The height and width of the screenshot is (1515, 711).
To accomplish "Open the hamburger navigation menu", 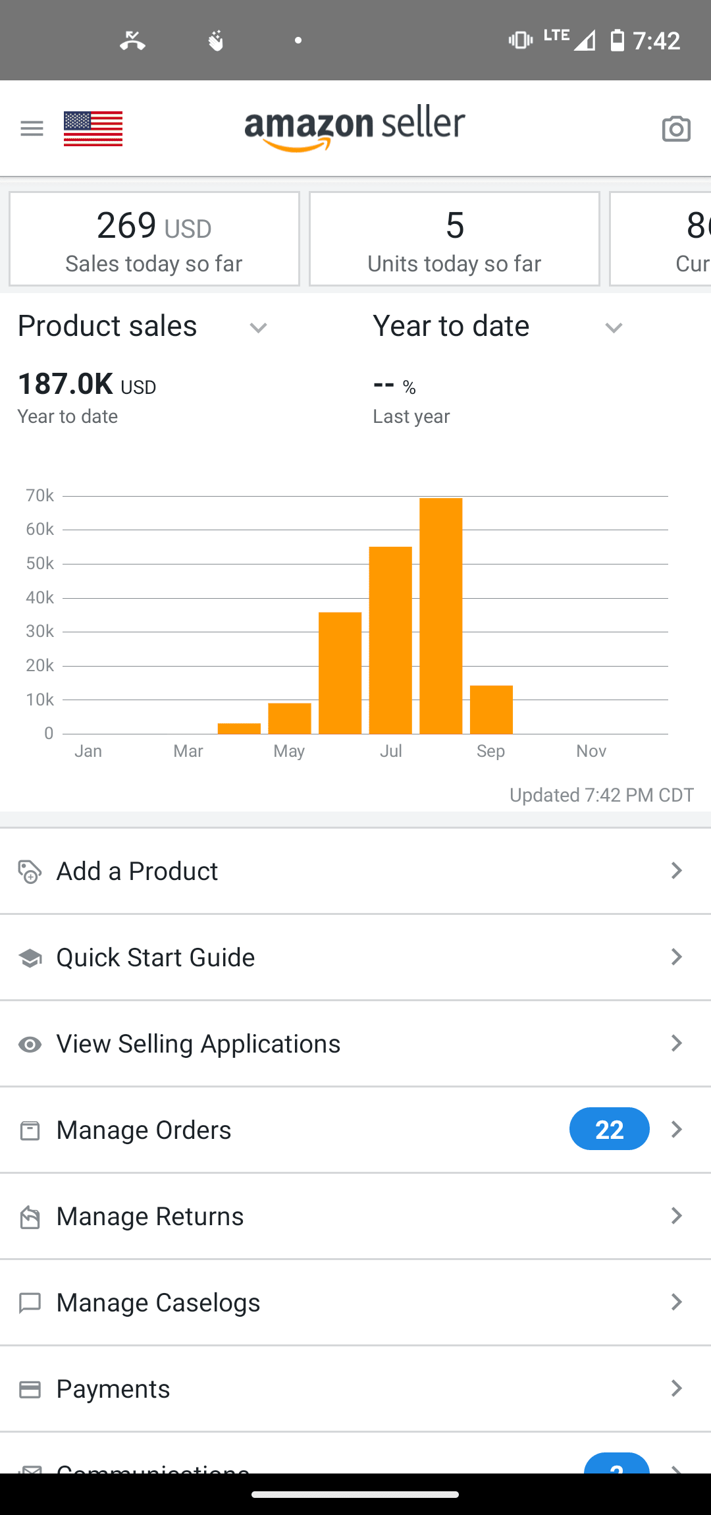I will pyautogui.click(x=32, y=128).
